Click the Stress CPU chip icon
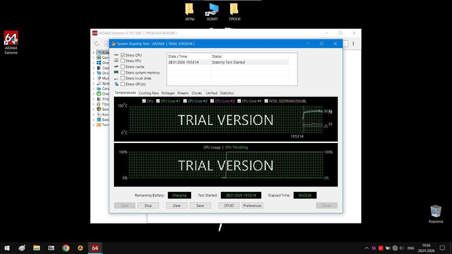Viewport: 452px width, 254px height. [116, 55]
